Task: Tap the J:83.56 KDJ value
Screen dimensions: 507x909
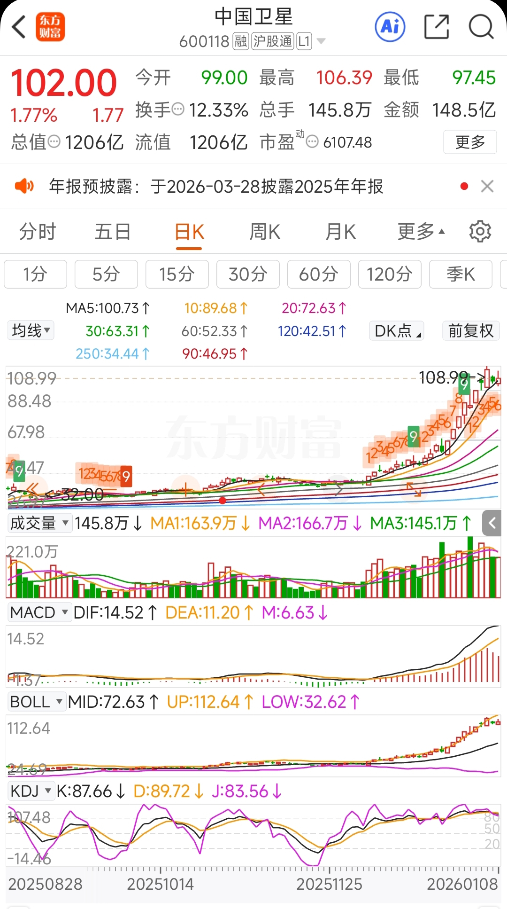Action: [246, 791]
